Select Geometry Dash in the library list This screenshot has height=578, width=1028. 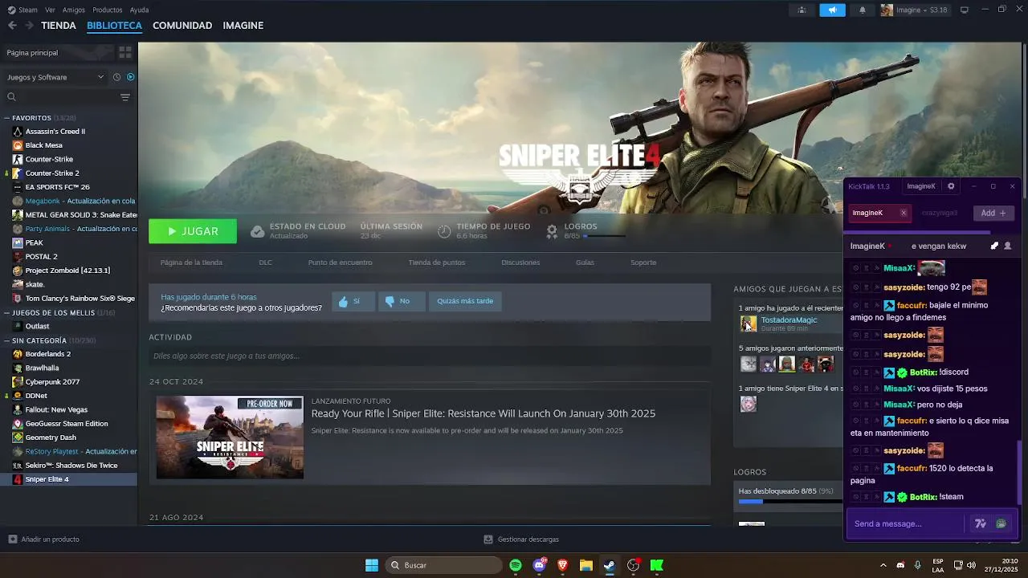pos(68,438)
